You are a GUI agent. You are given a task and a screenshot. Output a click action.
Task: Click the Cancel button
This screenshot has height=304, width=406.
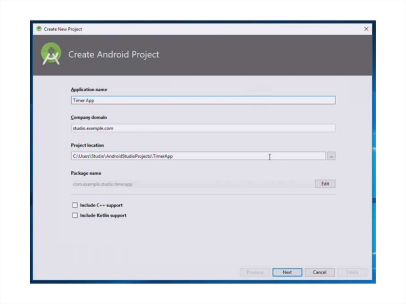(x=320, y=272)
